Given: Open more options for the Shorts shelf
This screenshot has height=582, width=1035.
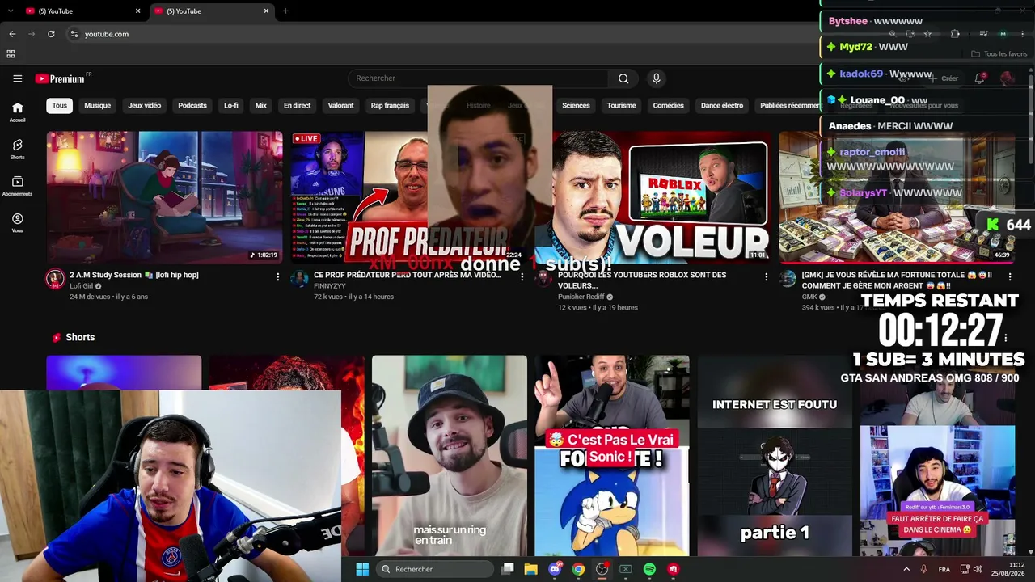Looking at the screenshot, I should (1006, 338).
